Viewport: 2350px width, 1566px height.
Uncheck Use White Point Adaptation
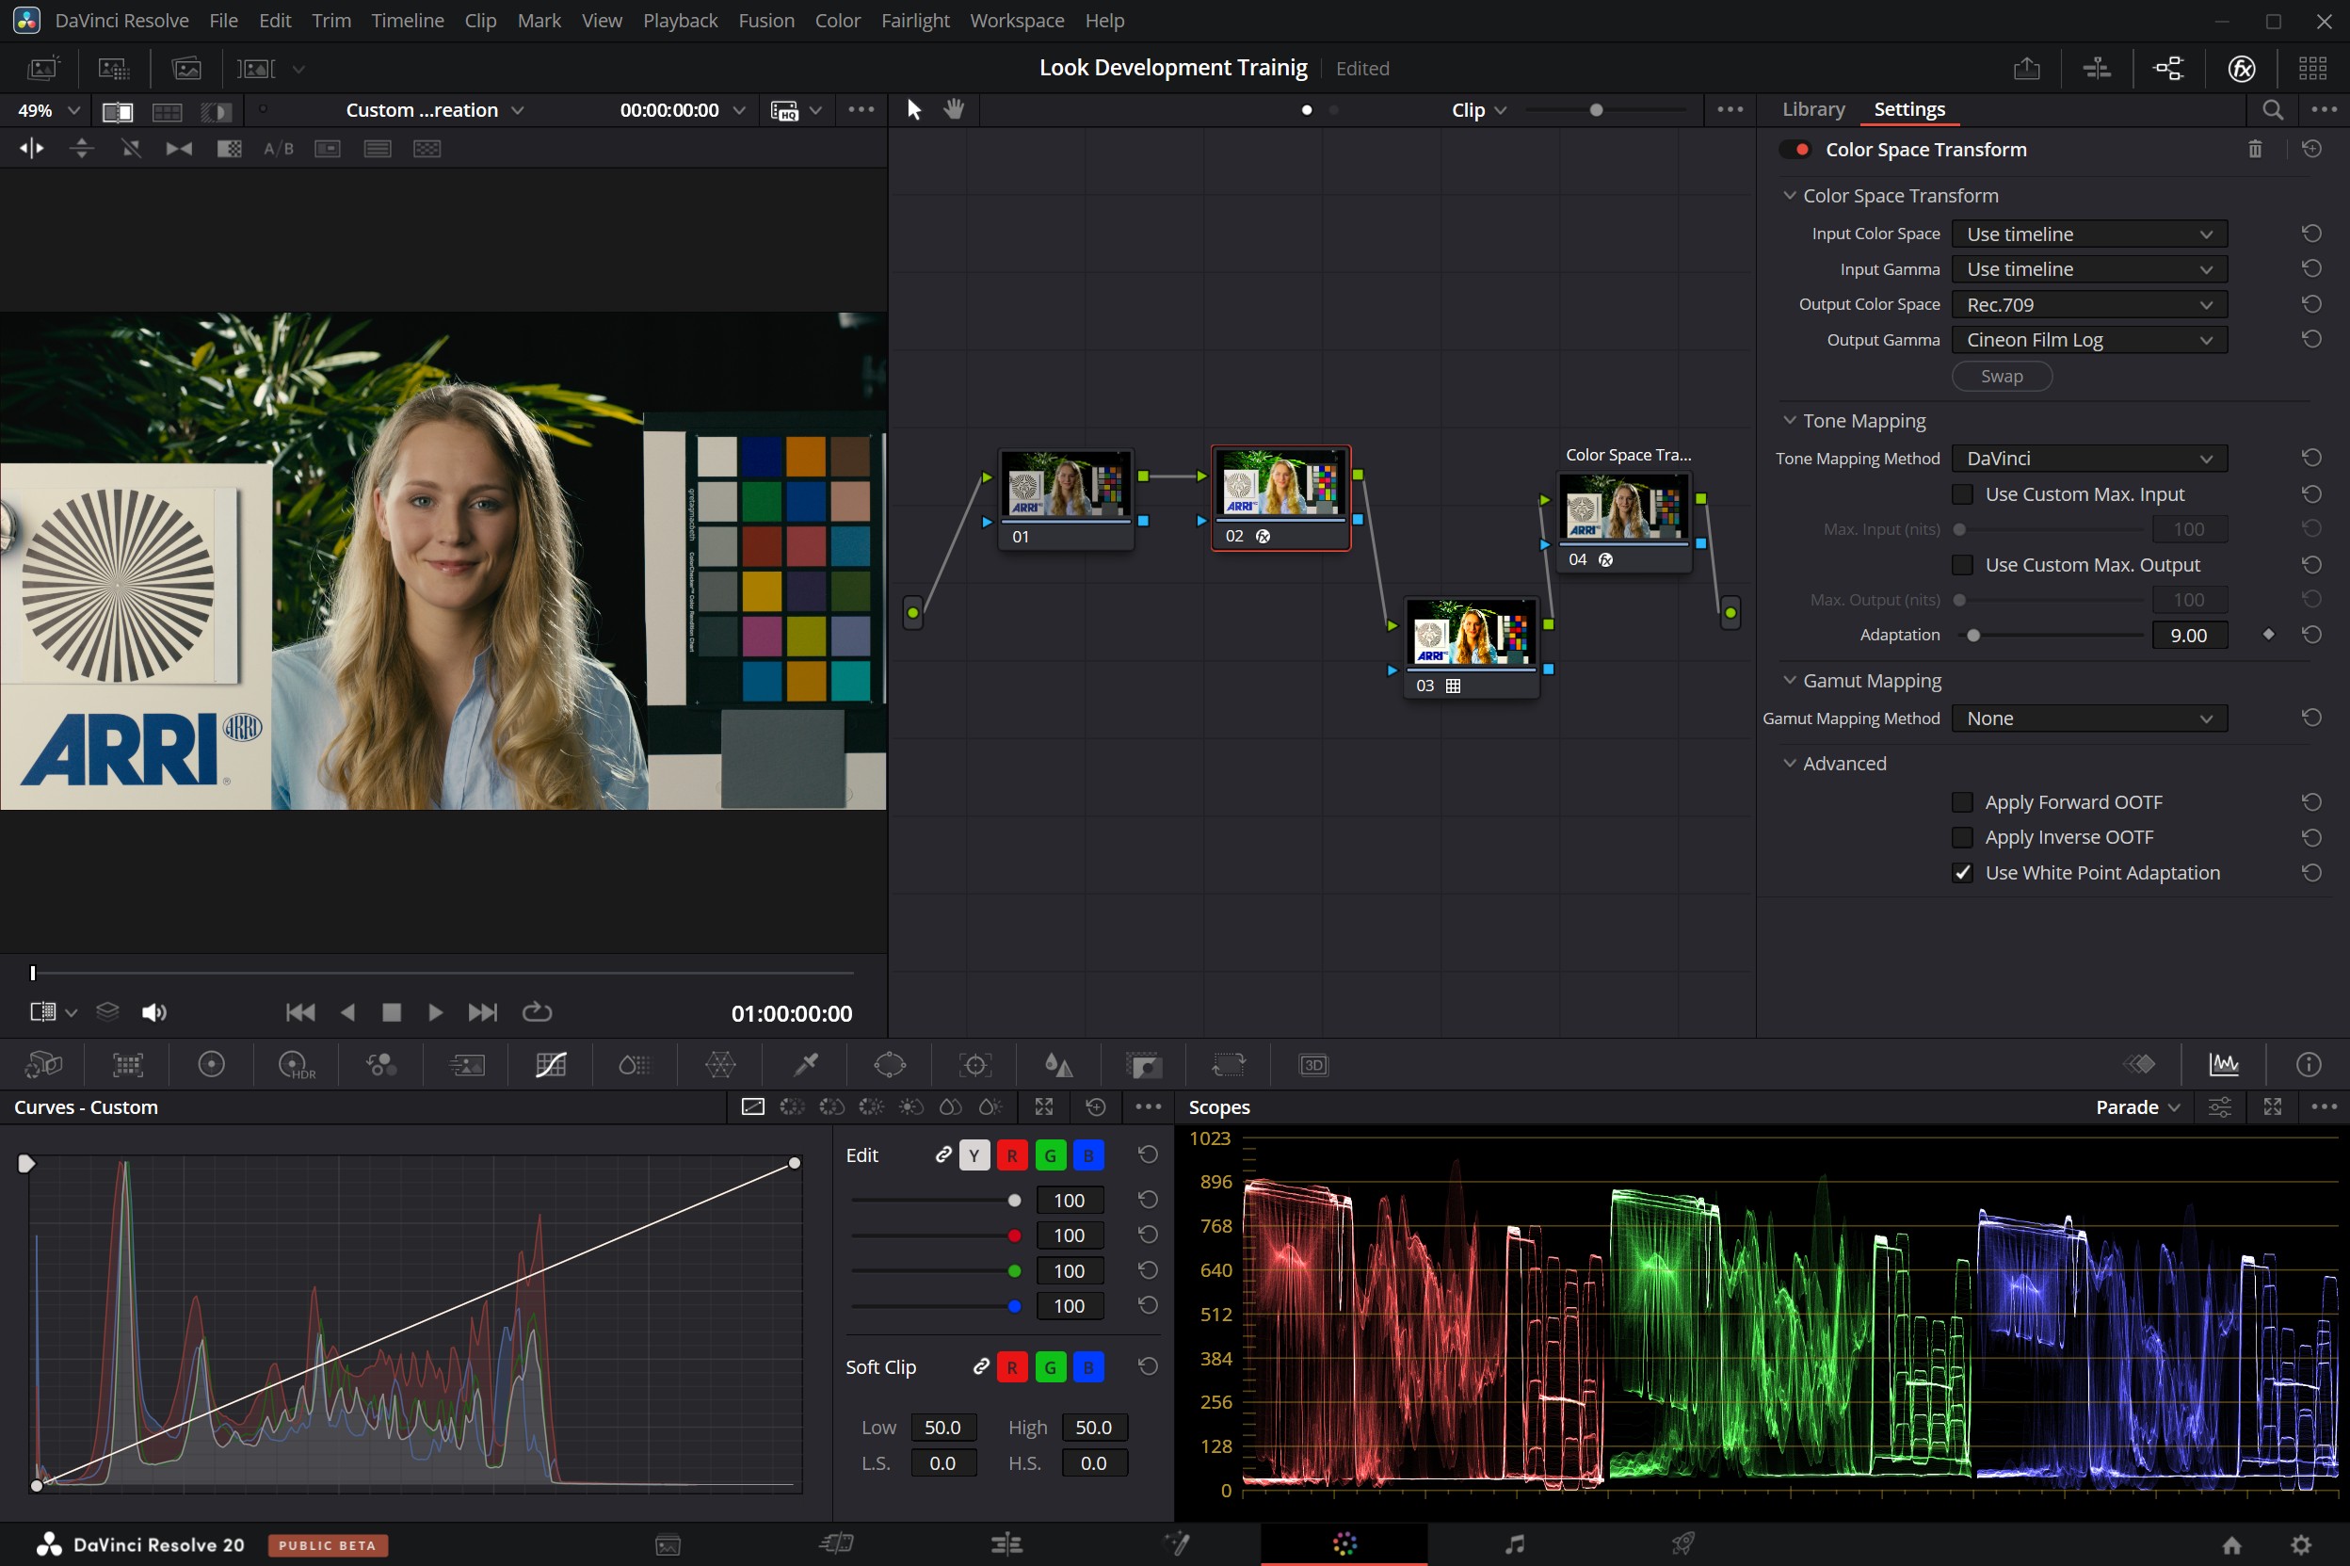pyautogui.click(x=1963, y=873)
